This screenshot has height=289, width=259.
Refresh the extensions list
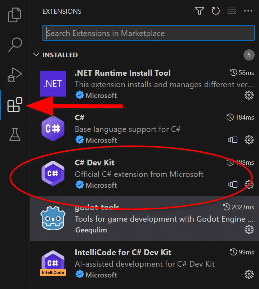tap(215, 11)
